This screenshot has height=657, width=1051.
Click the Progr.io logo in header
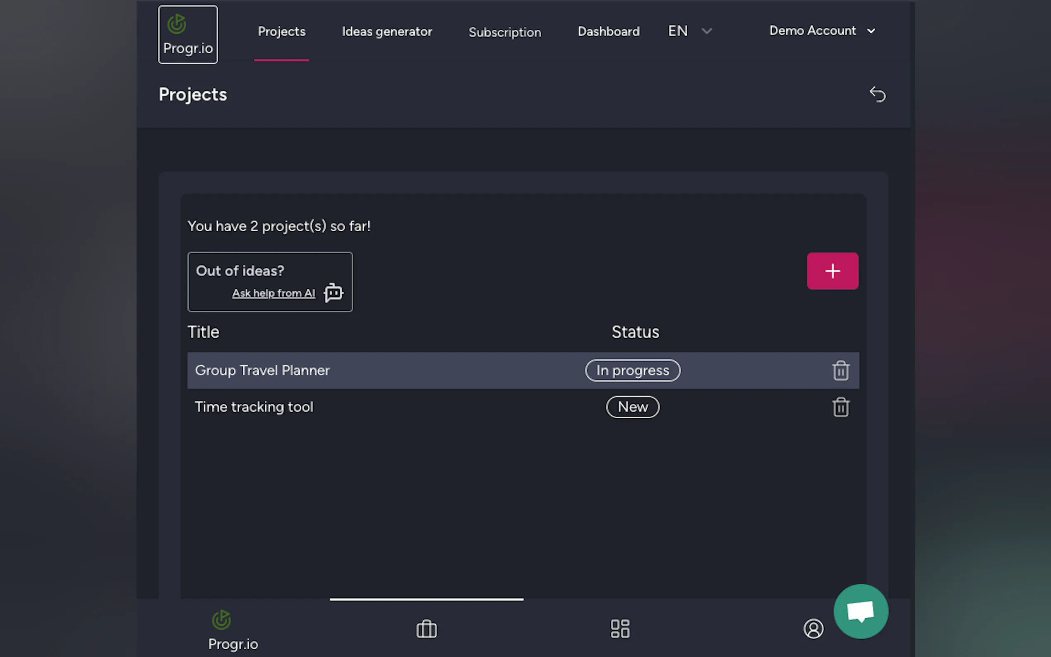click(188, 35)
